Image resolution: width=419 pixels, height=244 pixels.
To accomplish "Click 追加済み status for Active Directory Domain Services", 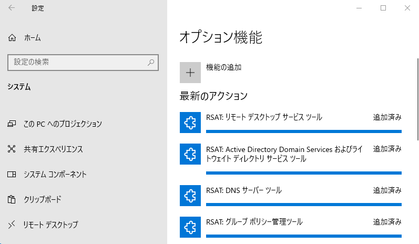I will 387,149.
